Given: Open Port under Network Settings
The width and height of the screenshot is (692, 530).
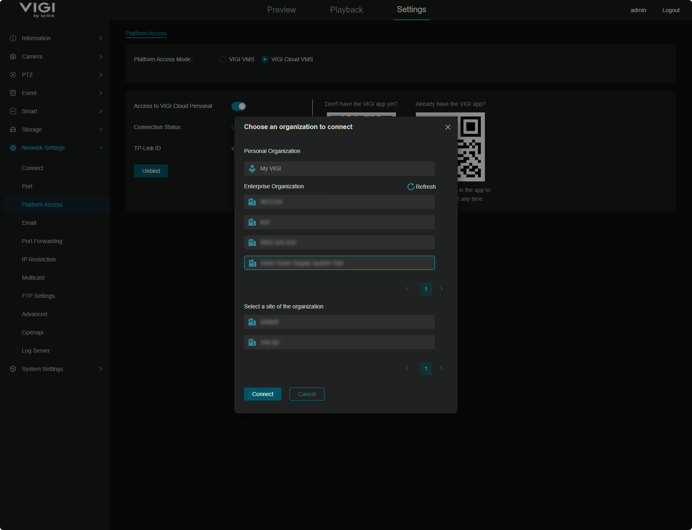Looking at the screenshot, I should point(27,186).
